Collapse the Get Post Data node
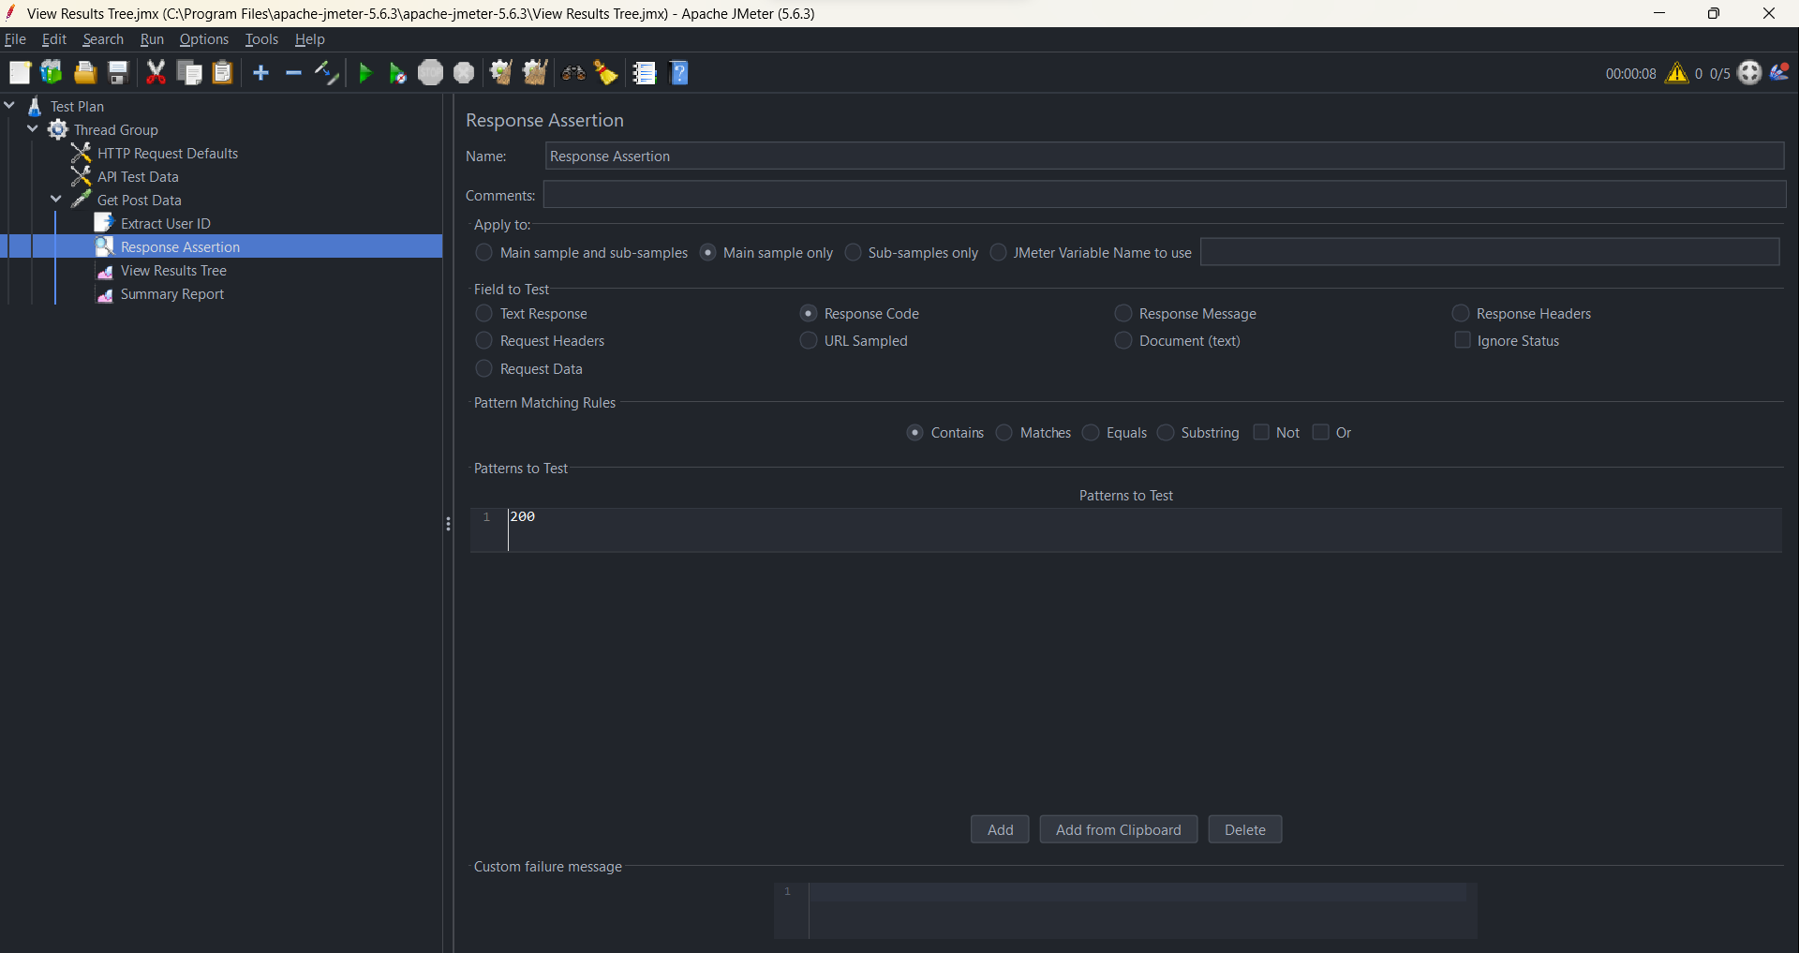The width and height of the screenshot is (1799, 953). coord(55,199)
